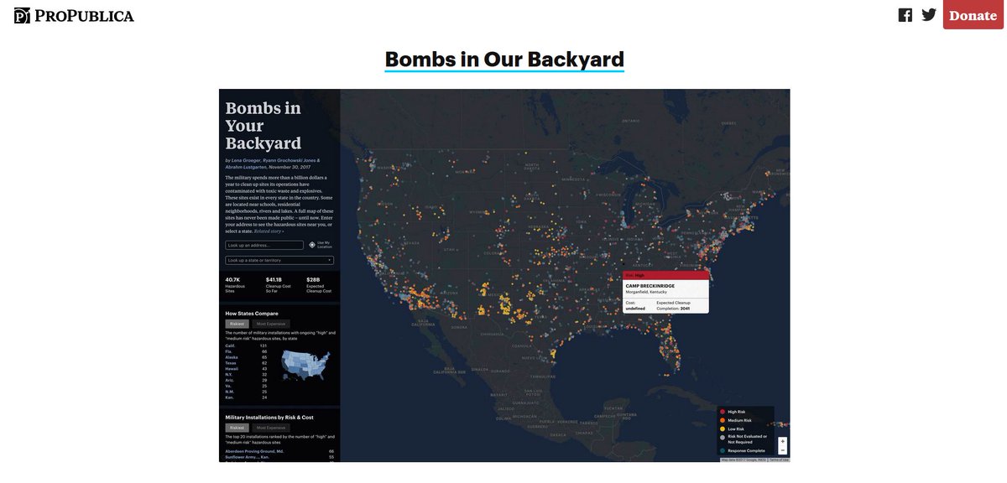
Task: Zoom in with the map plus button
Action: [x=782, y=441]
